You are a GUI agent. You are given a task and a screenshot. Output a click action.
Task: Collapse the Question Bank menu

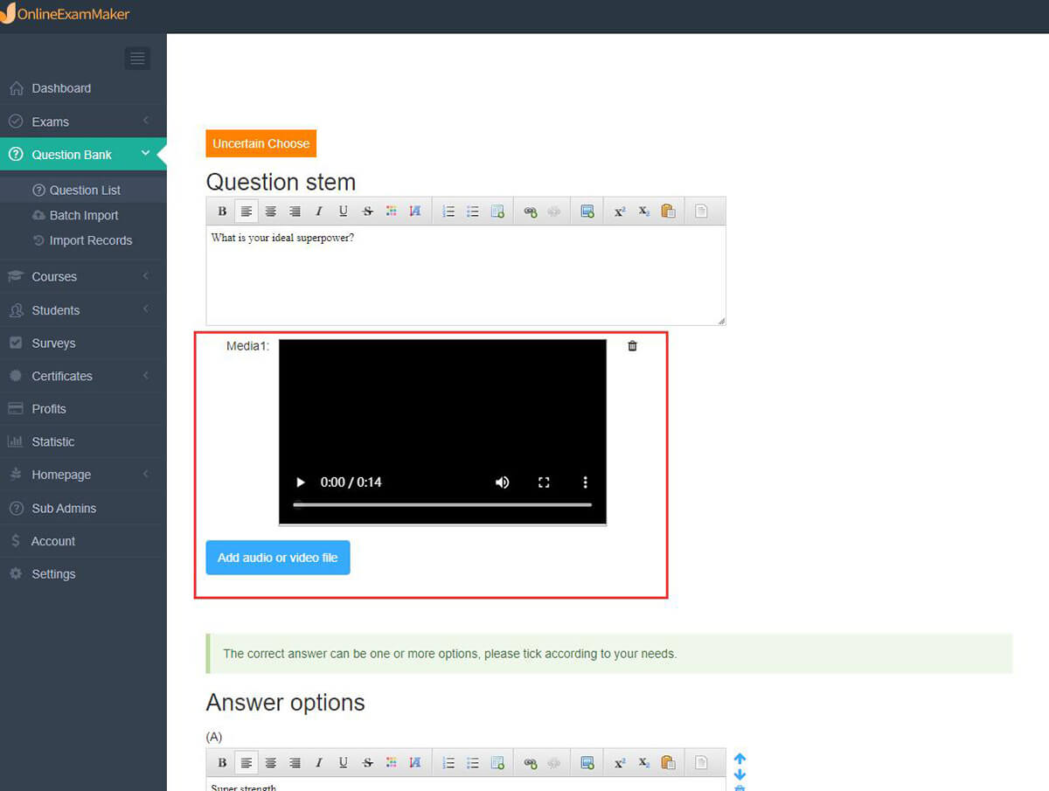point(83,154)
